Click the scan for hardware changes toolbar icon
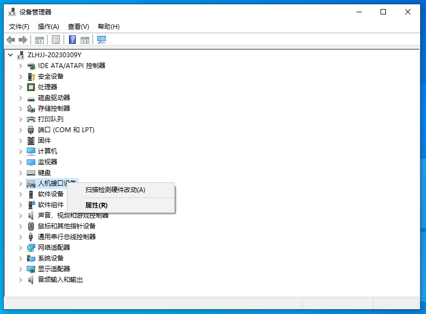This screenshot has height=314, width=426. pyautogui.click(x=102, y=40)
